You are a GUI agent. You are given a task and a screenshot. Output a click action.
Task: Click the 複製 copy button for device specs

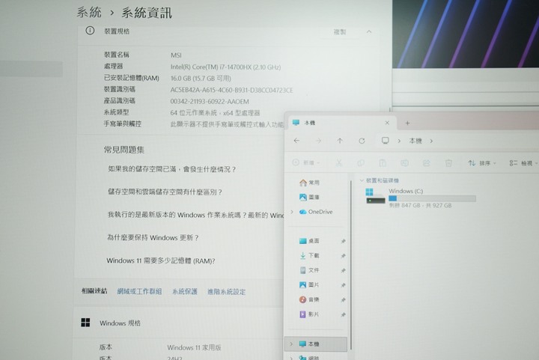(x=339, y=31)
